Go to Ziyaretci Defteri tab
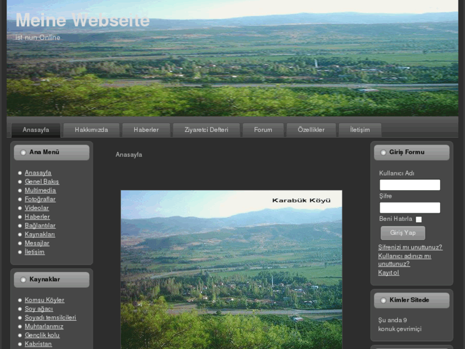 click(207, 130)
